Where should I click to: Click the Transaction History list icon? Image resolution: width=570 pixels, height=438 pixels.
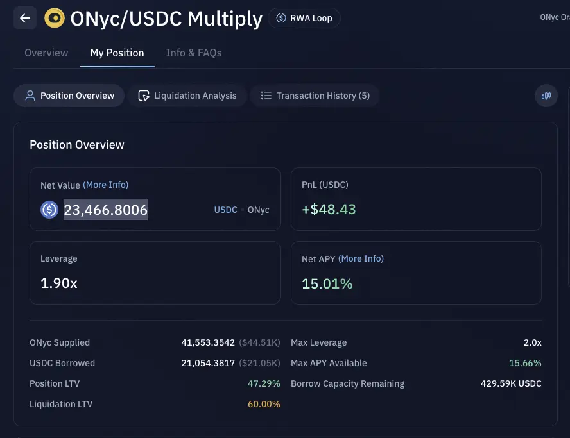(x=266, y=96)
